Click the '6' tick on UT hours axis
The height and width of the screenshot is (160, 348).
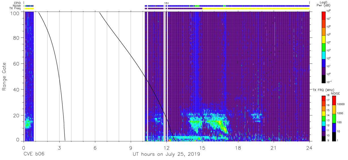95,147
